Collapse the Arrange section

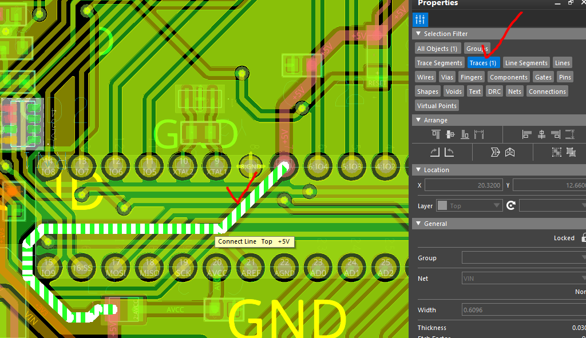coord(418,120)
